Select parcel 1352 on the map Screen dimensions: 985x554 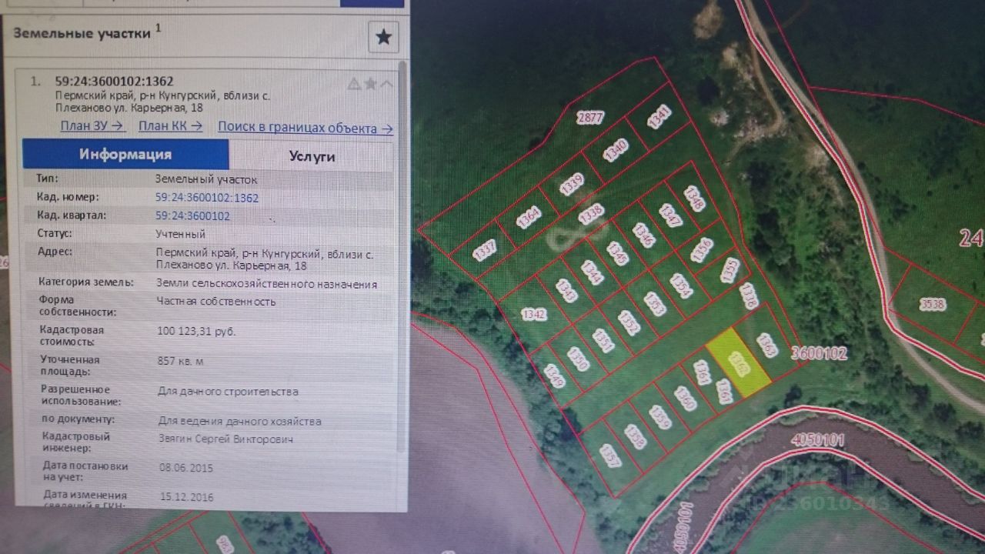click(x=629, y=322)
